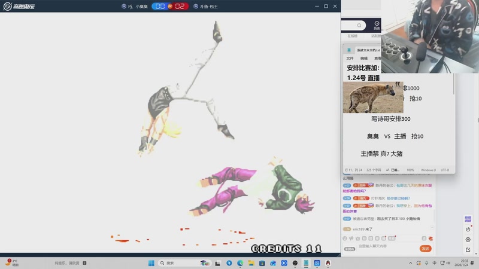Click the hyena image thumbnail
Viewport: 479px width, 269px height.
pyautogui.click(x=373, y=97)
